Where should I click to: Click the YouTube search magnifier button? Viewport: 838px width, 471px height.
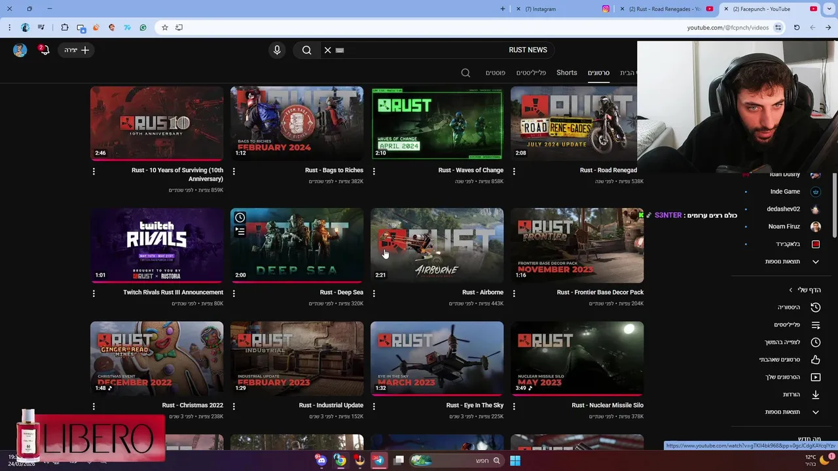click(x=306, y=50)
